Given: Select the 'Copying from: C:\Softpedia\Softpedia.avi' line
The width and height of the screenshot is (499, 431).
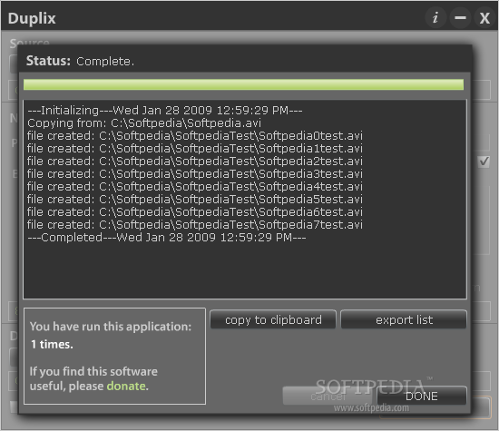Looking at the screenshot, I should (x=144, y=122).
